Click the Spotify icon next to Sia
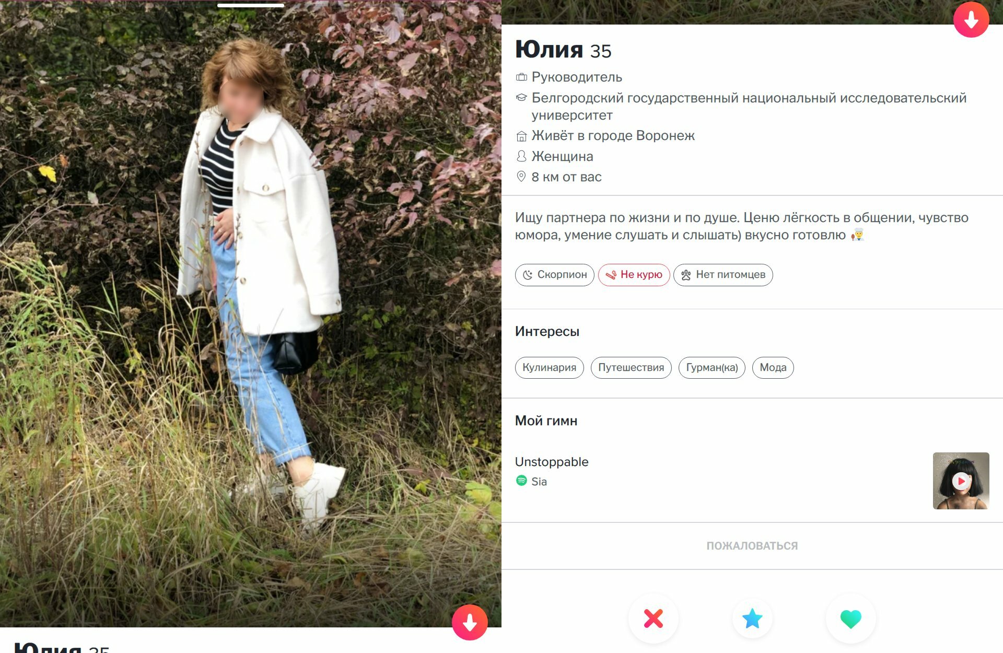Viewport: 1003px width, 653px height. coord(521,481)
